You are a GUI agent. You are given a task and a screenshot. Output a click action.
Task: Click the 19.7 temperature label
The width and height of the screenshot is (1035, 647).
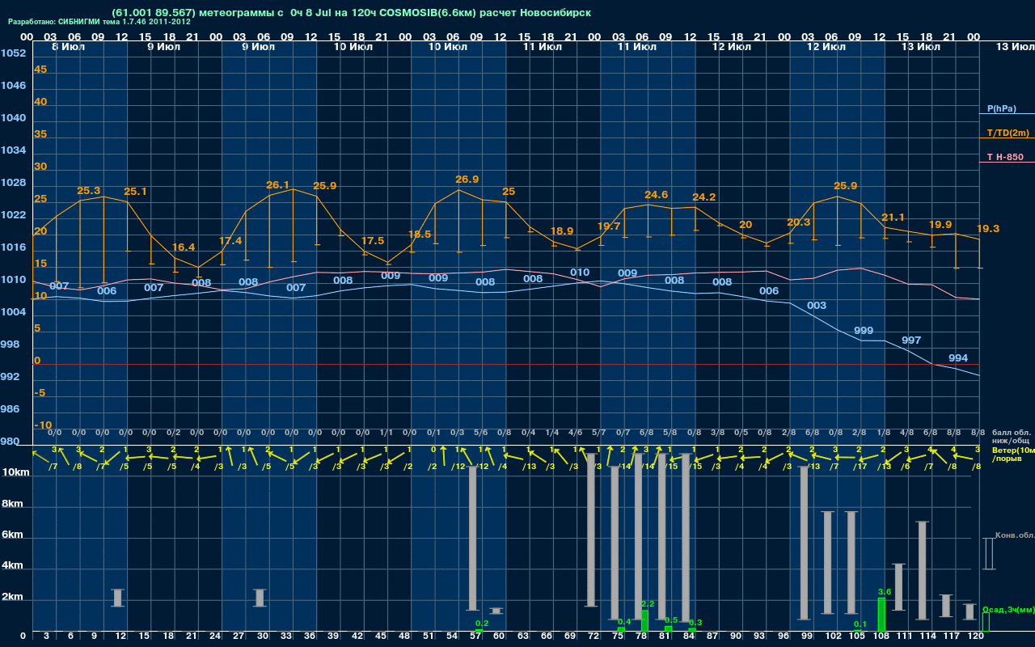pos(609,226)
